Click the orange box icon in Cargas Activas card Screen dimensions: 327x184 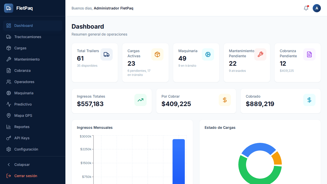157,54
